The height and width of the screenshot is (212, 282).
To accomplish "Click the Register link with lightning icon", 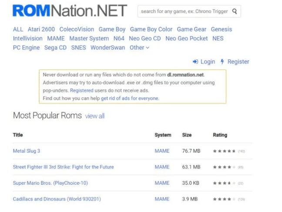I will pyautogui.click(x=235, y=62).
